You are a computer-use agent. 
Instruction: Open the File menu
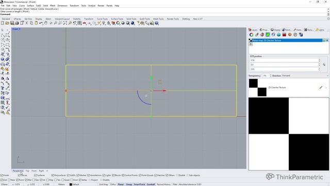click(3, 6)
